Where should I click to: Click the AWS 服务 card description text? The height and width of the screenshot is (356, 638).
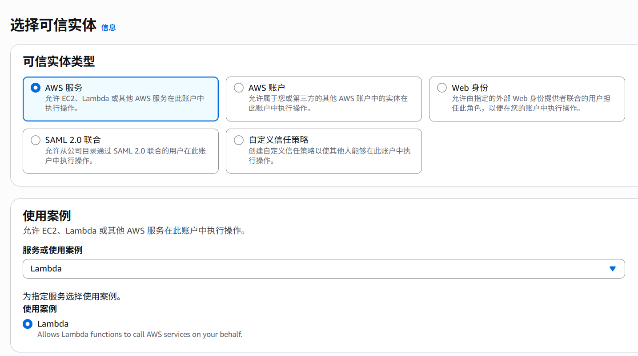[124, 103]
